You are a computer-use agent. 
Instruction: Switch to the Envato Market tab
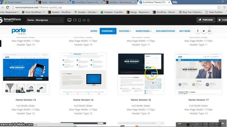[20, 2]
